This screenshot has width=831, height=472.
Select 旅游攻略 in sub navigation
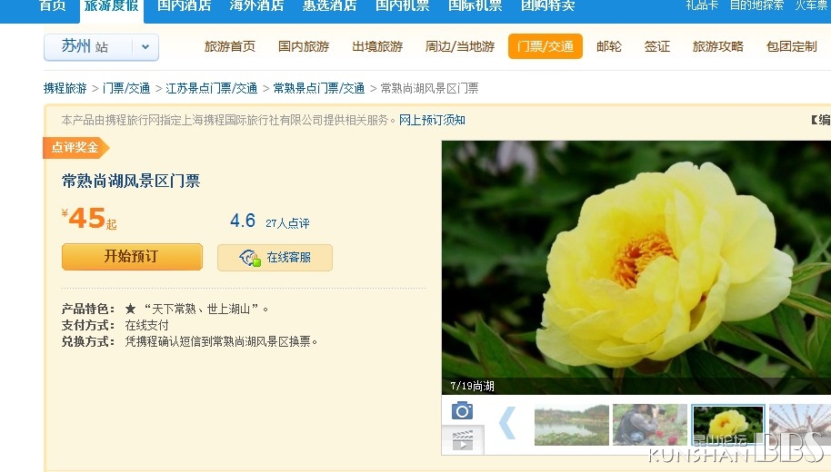718,46
